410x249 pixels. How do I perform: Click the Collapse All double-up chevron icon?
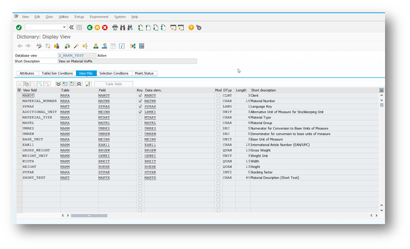click(79, 84)
